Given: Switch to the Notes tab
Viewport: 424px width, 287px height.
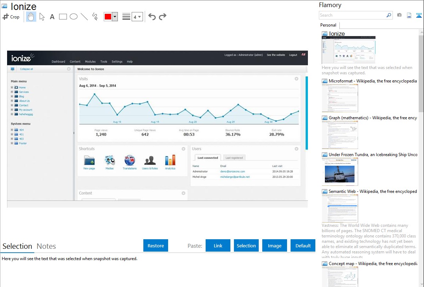Looking at the screenshot, I should tap(46, 246).
